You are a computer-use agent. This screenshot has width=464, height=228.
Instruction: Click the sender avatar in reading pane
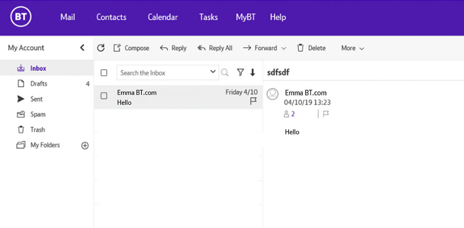[273, 94]
